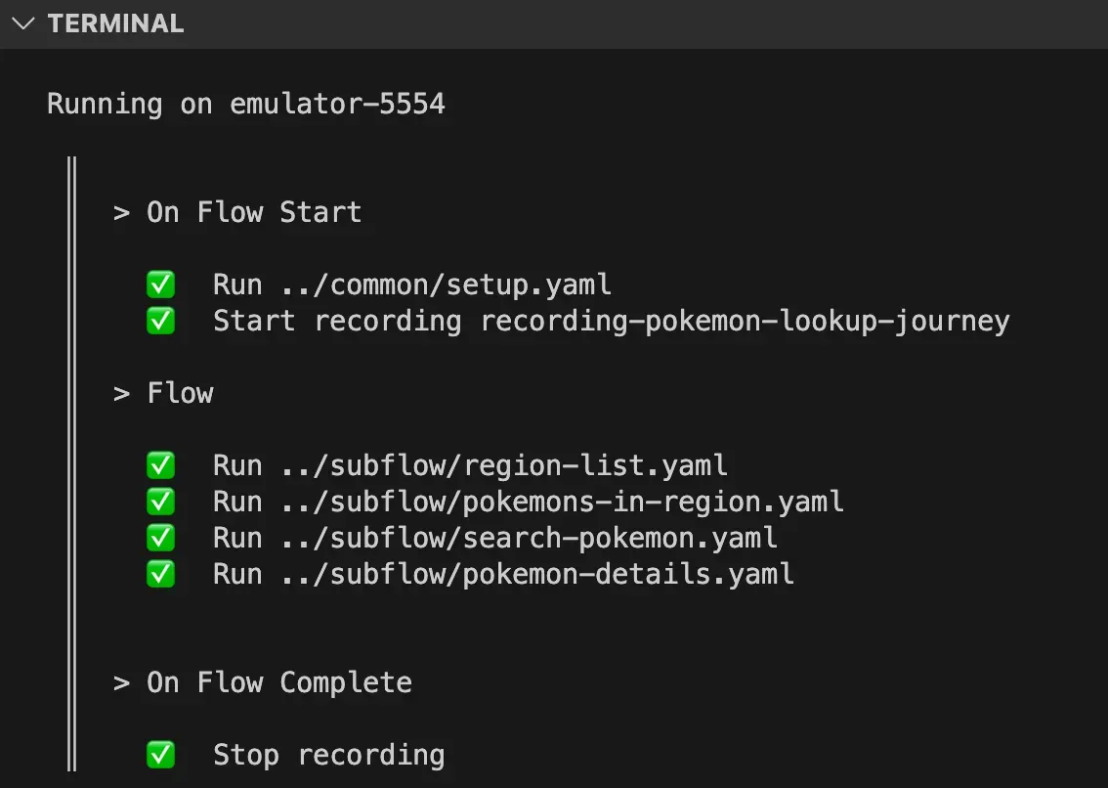Viewport: 1108px width, 788px height.
Task: Click the arrow before the Flow heading
Action: tap(122, 394)
